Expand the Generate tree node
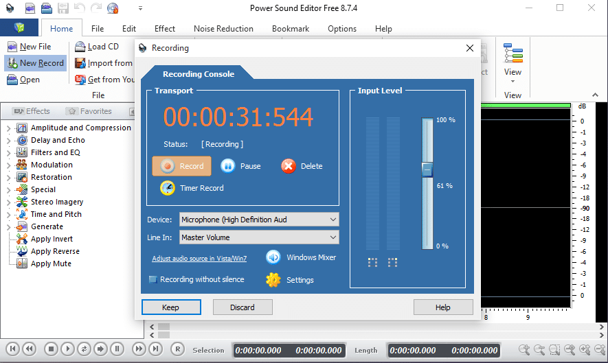 pos(8,226)
